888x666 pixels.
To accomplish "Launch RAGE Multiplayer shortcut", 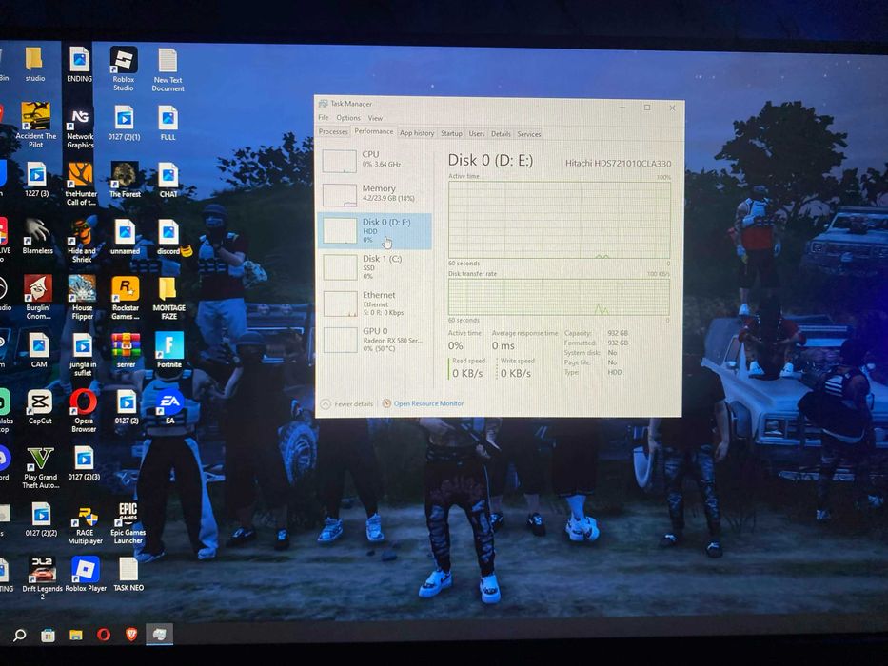I will click(x=85, y=524).
